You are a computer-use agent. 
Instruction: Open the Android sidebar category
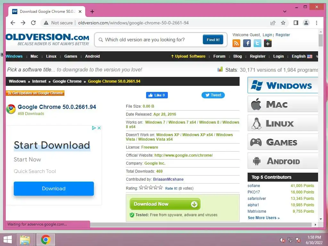coord(283,161)
